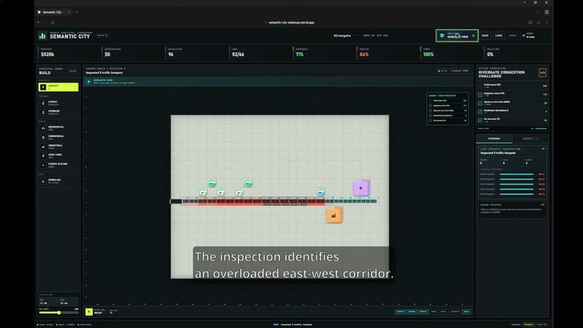The image size is (583, 328).
Task: Adjust the tax rate slider handle
Action: [59, 313]
